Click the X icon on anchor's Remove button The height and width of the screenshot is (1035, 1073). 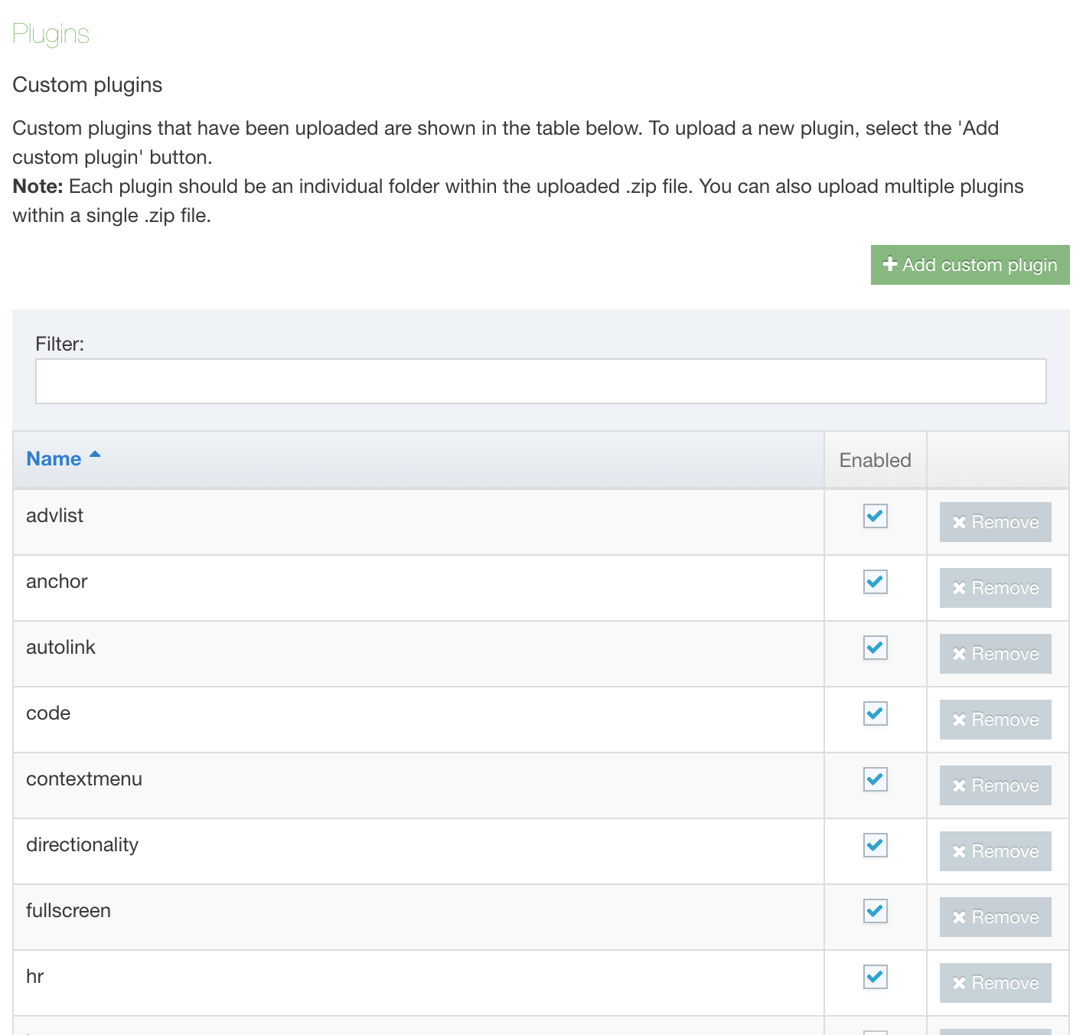958,588
